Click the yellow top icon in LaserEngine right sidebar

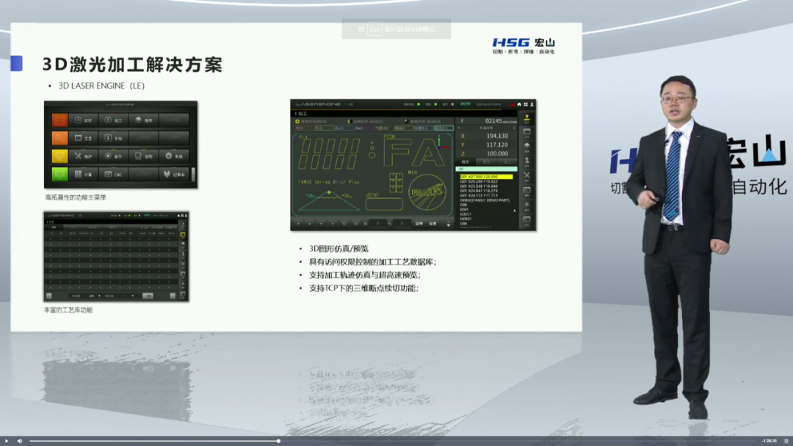[x=526, y=119]
